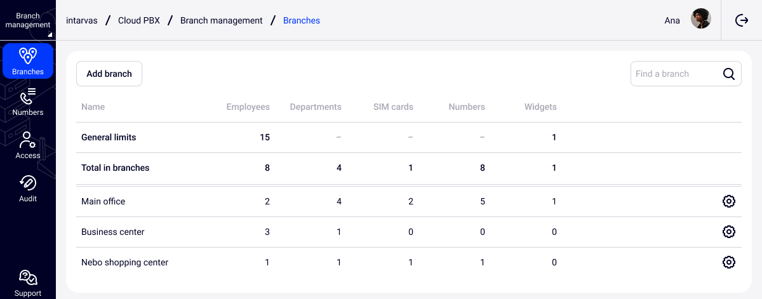Expand the Branch management module switcher

28,20
